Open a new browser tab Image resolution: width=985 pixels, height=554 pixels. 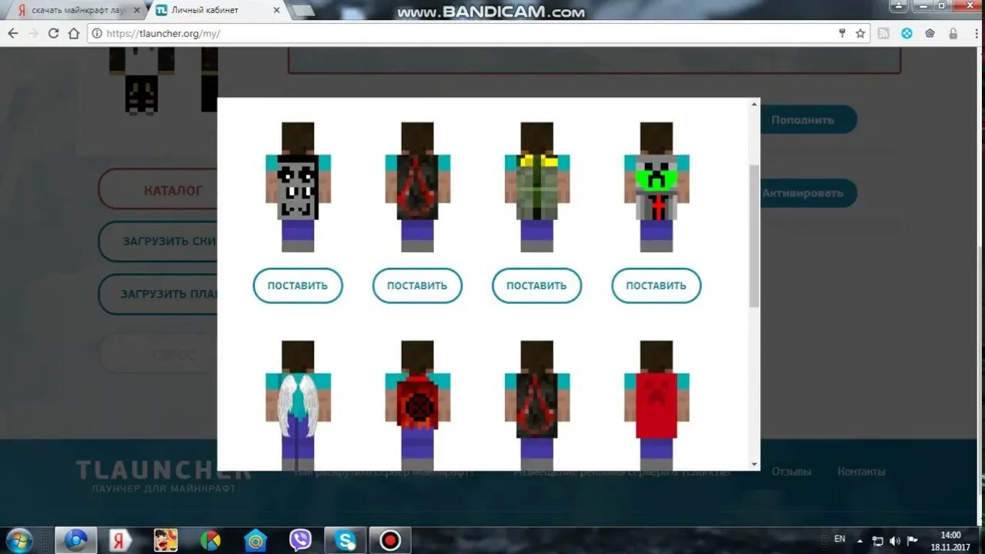[302, 11]
